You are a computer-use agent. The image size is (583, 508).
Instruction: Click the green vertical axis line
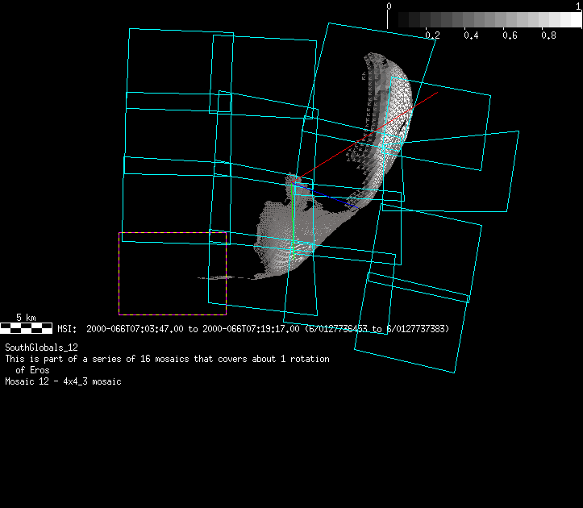[x=293, y=218]
